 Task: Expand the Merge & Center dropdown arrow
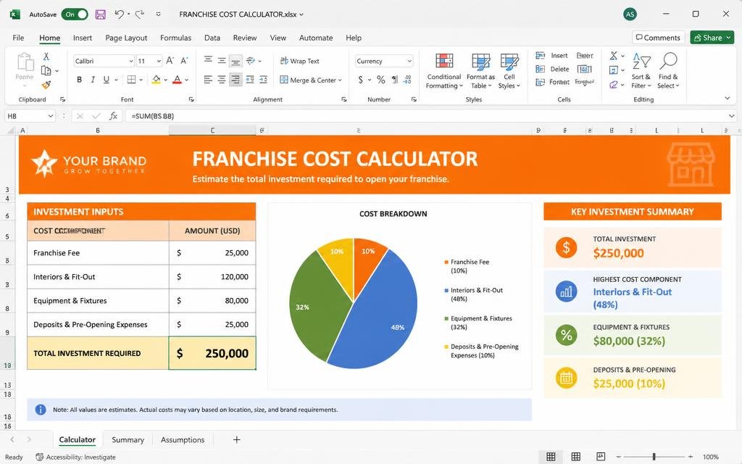coord(340,80)
